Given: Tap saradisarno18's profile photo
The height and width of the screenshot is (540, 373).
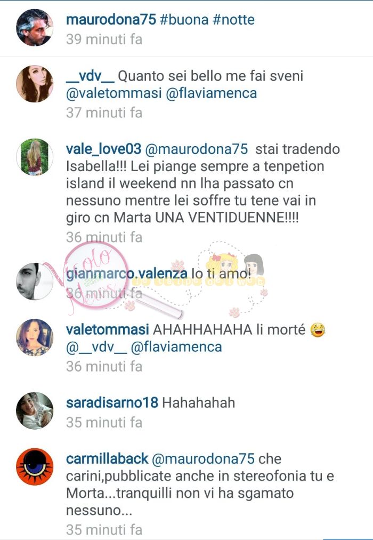Looking at the screenshot, I should tap(35, 410).
